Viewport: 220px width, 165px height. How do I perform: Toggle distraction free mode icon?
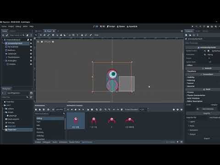click(x=182, y=31)
